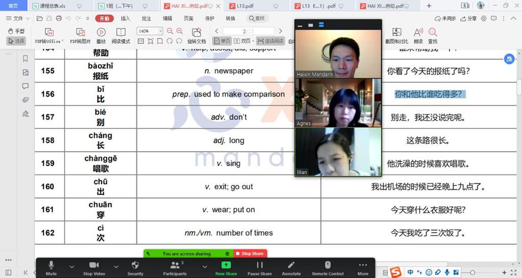Pause the screen share
This screenshot has width=522, height=278.
coord(259,268)
